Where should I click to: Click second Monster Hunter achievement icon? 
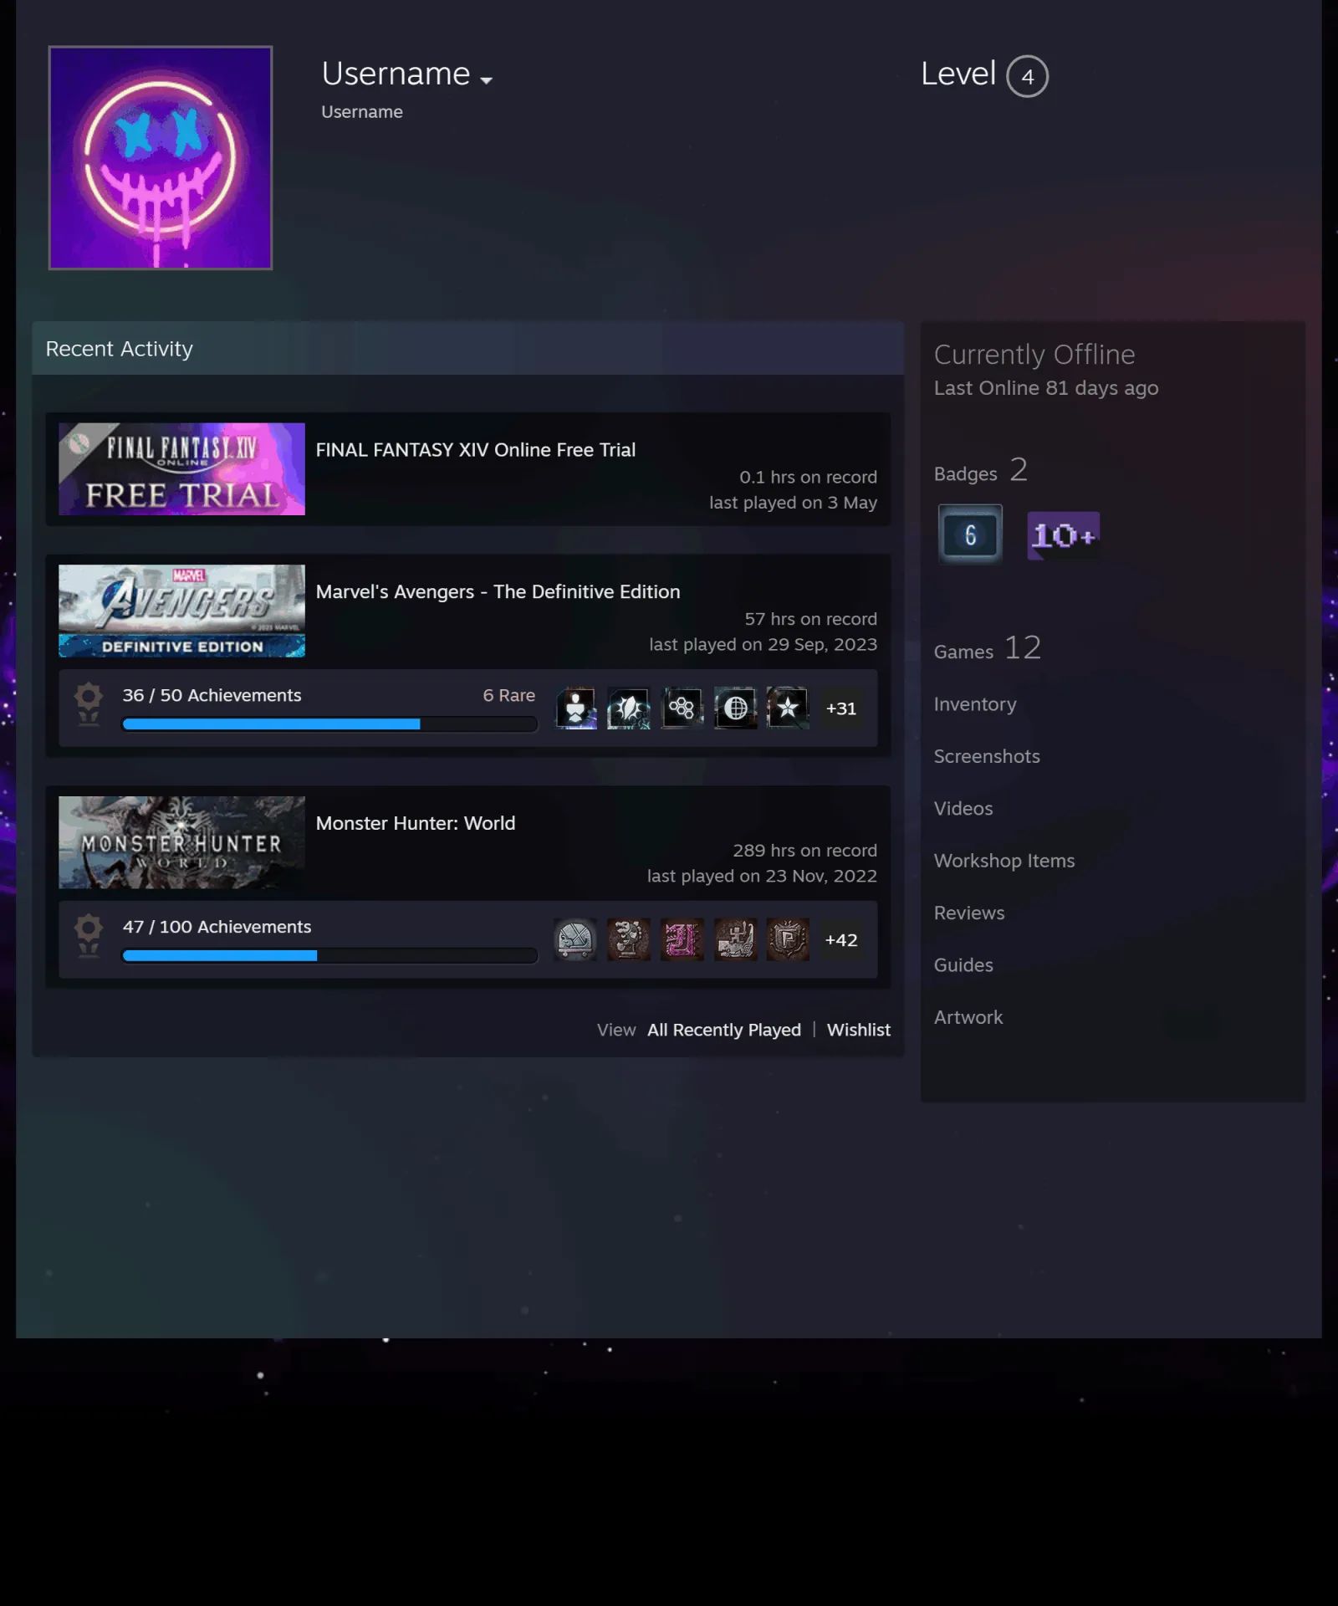(629, 939)
